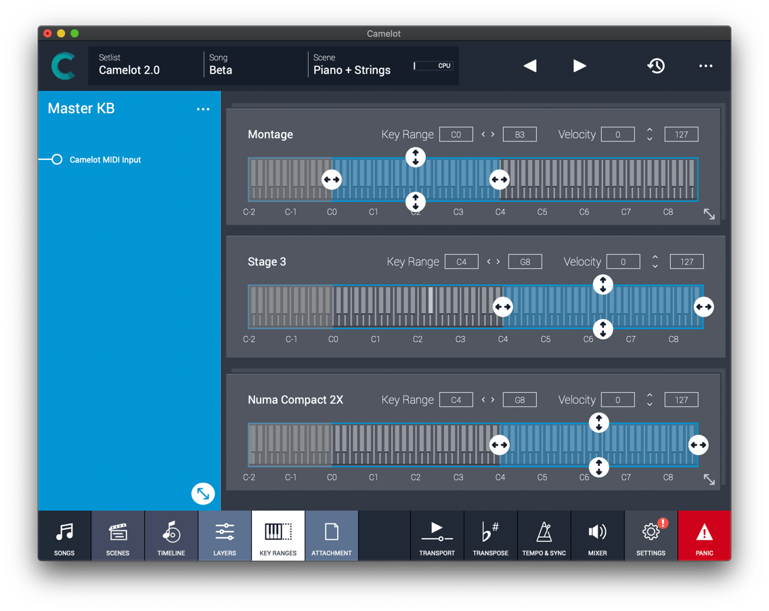Edit Stage 3 key range high G8 field
The width and height of the screenshot is (769, 611).
(525, 261)
